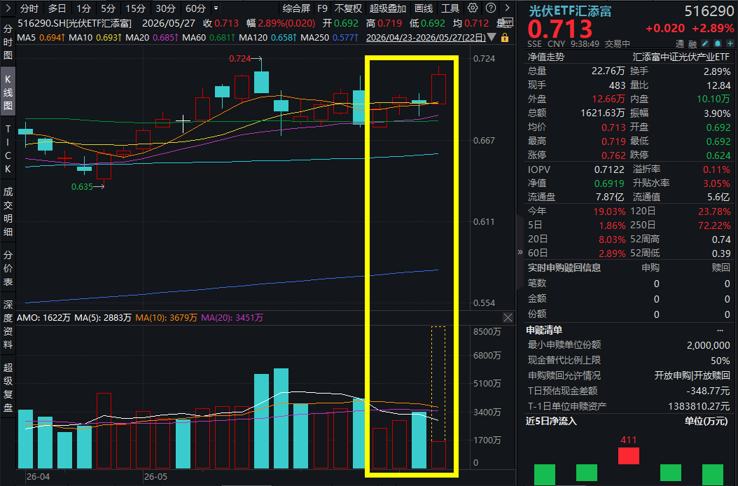Open the 画线 drawing tool
The width and height of the screenshot is (738, 486).
click(x=424, y=8)
